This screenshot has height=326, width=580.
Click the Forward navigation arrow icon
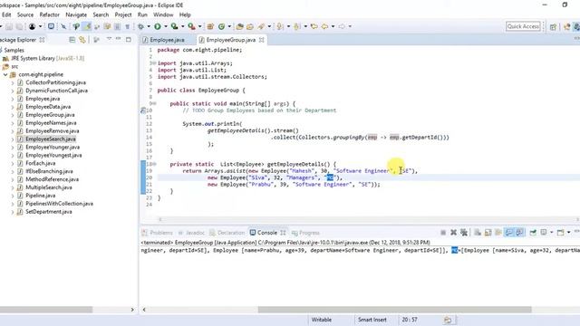342,26
